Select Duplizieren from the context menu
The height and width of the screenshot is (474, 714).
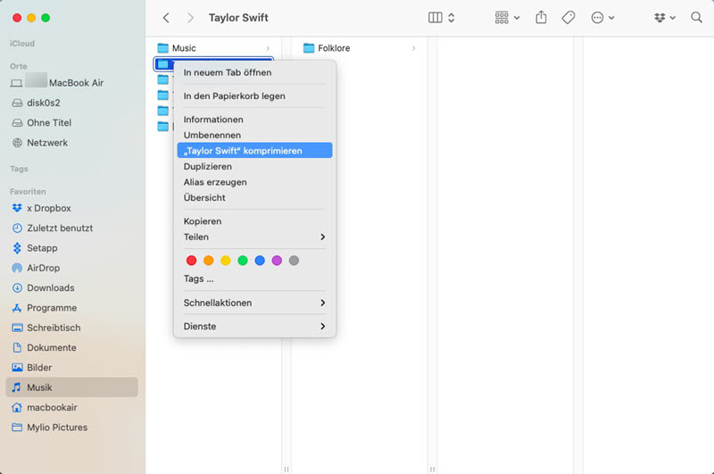[x=254, y=166]
